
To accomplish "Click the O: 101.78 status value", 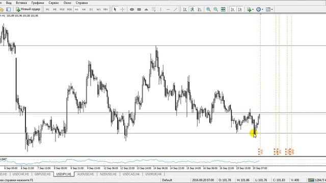I will pyautogui.click(x=225, y=180).
